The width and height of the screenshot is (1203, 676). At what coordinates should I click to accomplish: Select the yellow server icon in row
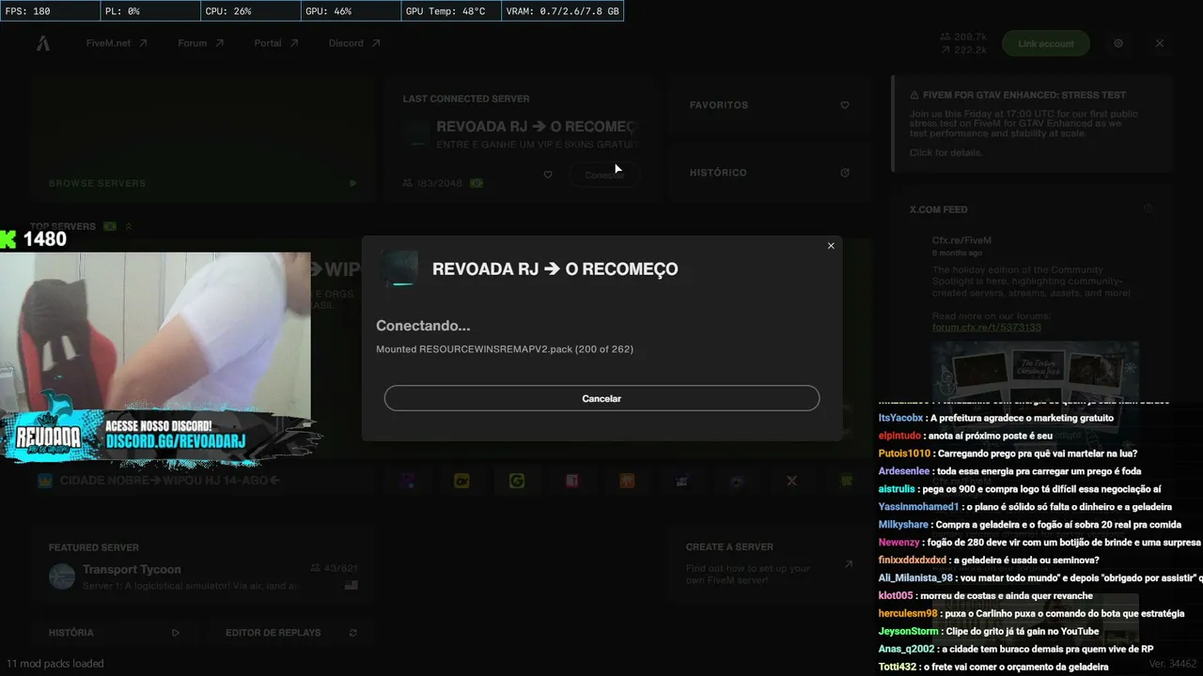pos(461,481)
